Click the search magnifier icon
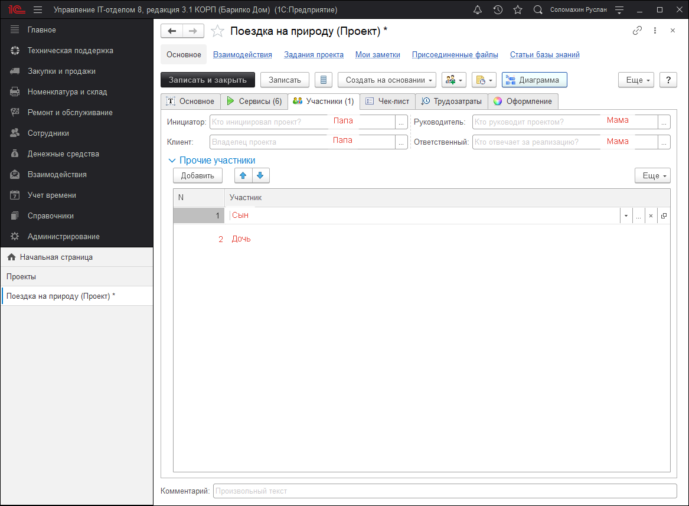Screen dimensions: 689x506 tap(538, 10)
